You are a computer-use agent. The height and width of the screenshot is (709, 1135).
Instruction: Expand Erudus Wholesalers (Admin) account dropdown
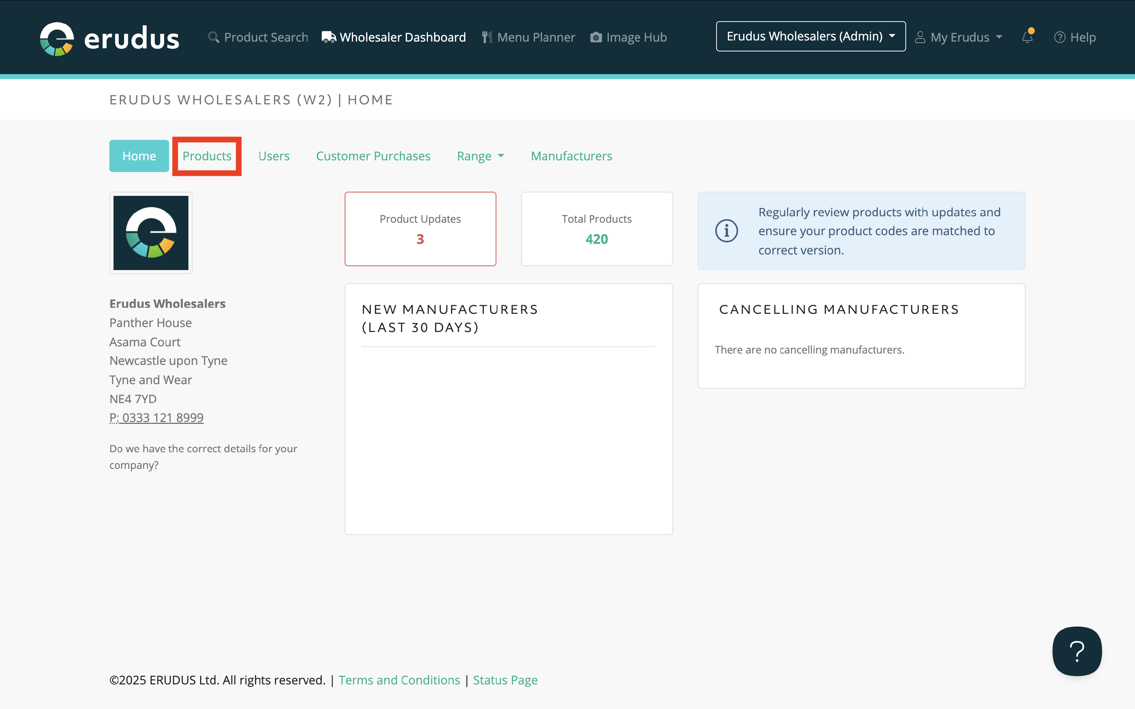click(810, 36)
